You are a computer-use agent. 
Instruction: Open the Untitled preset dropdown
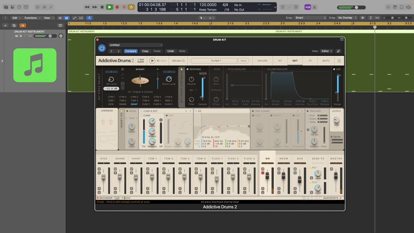[135, 45]
